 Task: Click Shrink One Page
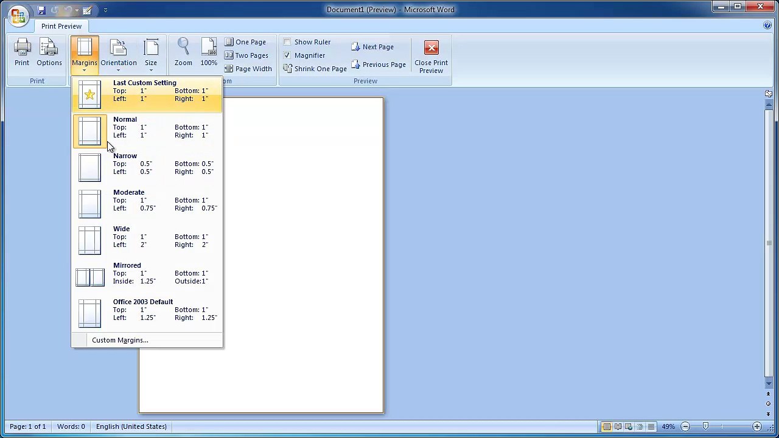coord(315,69)
